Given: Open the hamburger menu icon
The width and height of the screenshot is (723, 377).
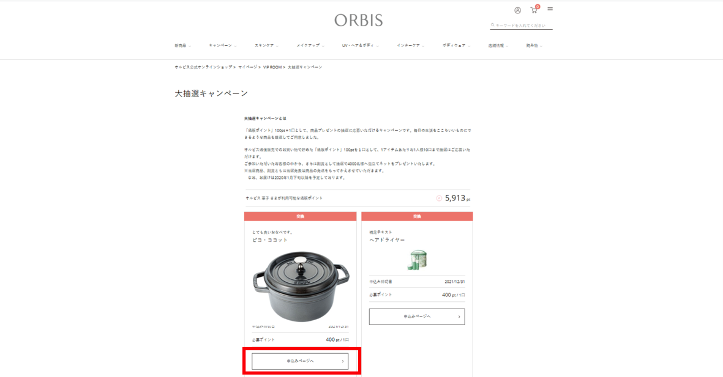Looking at the screenshot, I should pyautogui.click(x=550, y=9).
